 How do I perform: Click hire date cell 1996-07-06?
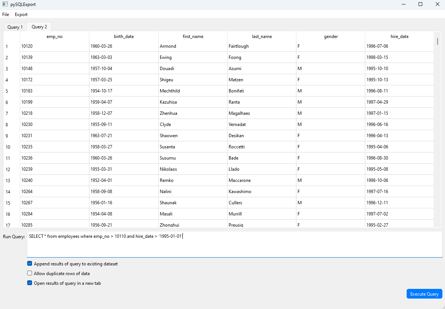(400, 46)
